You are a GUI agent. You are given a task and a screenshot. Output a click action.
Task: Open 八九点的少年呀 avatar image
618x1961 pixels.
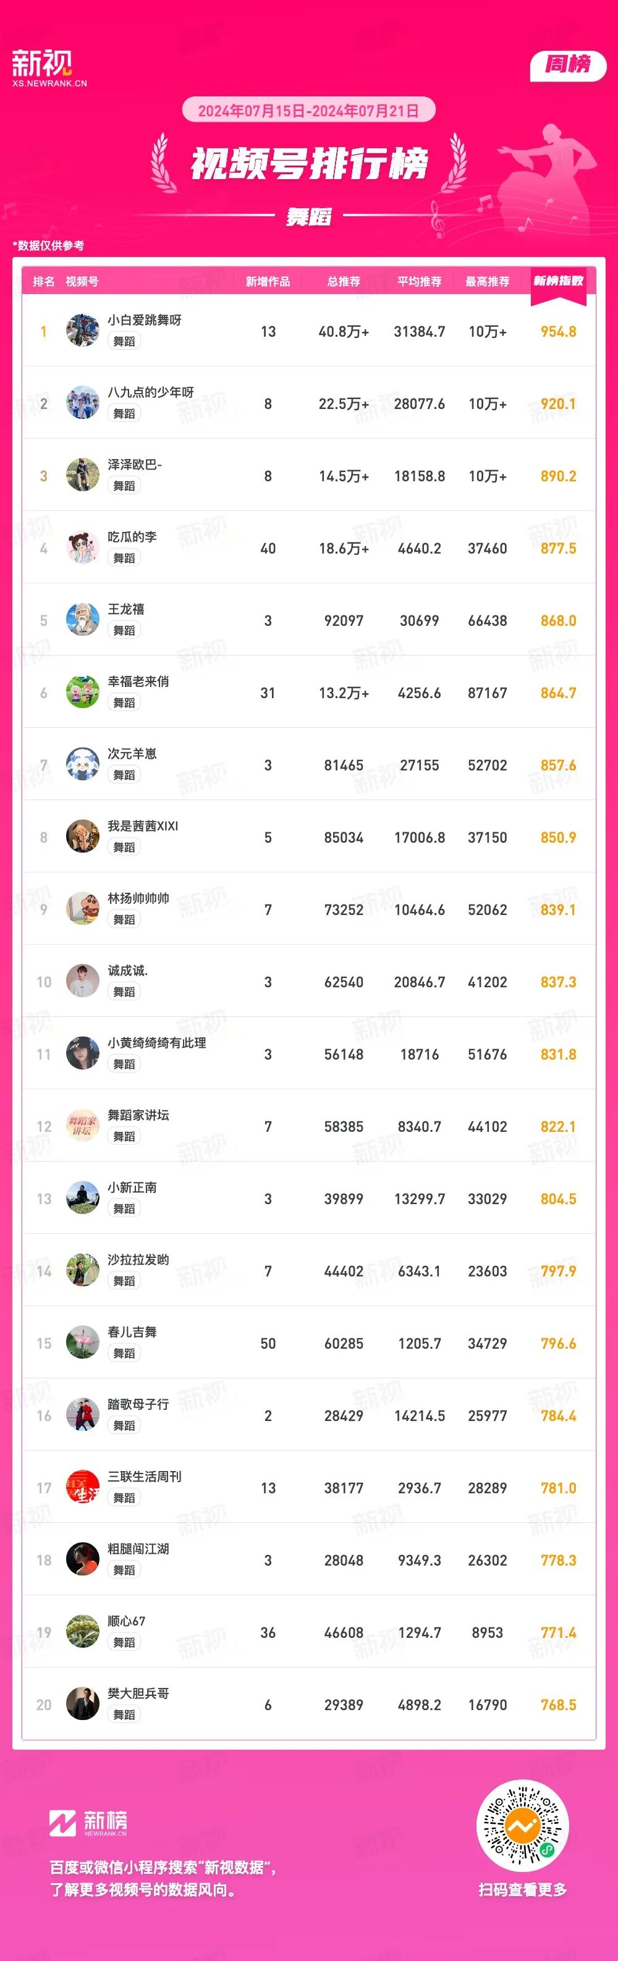pyautogui.click(x=82, y=403)
